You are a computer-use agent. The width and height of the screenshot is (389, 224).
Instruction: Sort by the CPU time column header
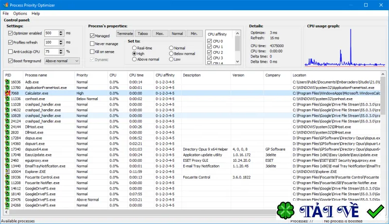[136, 75]
